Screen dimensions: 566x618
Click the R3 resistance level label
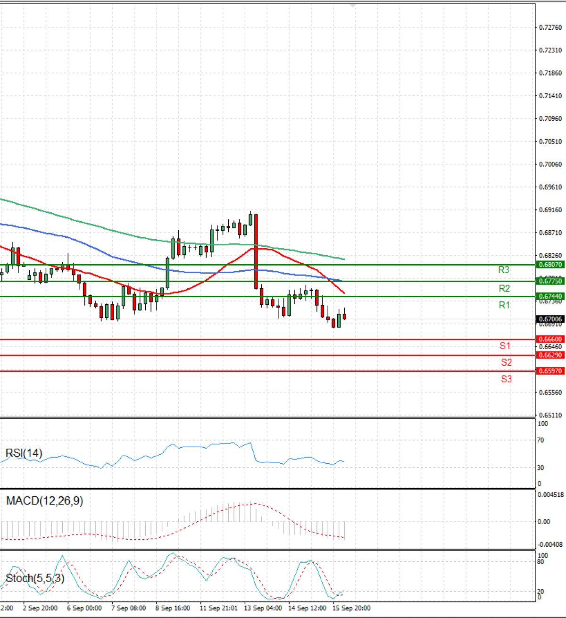[x=504, y=270]
